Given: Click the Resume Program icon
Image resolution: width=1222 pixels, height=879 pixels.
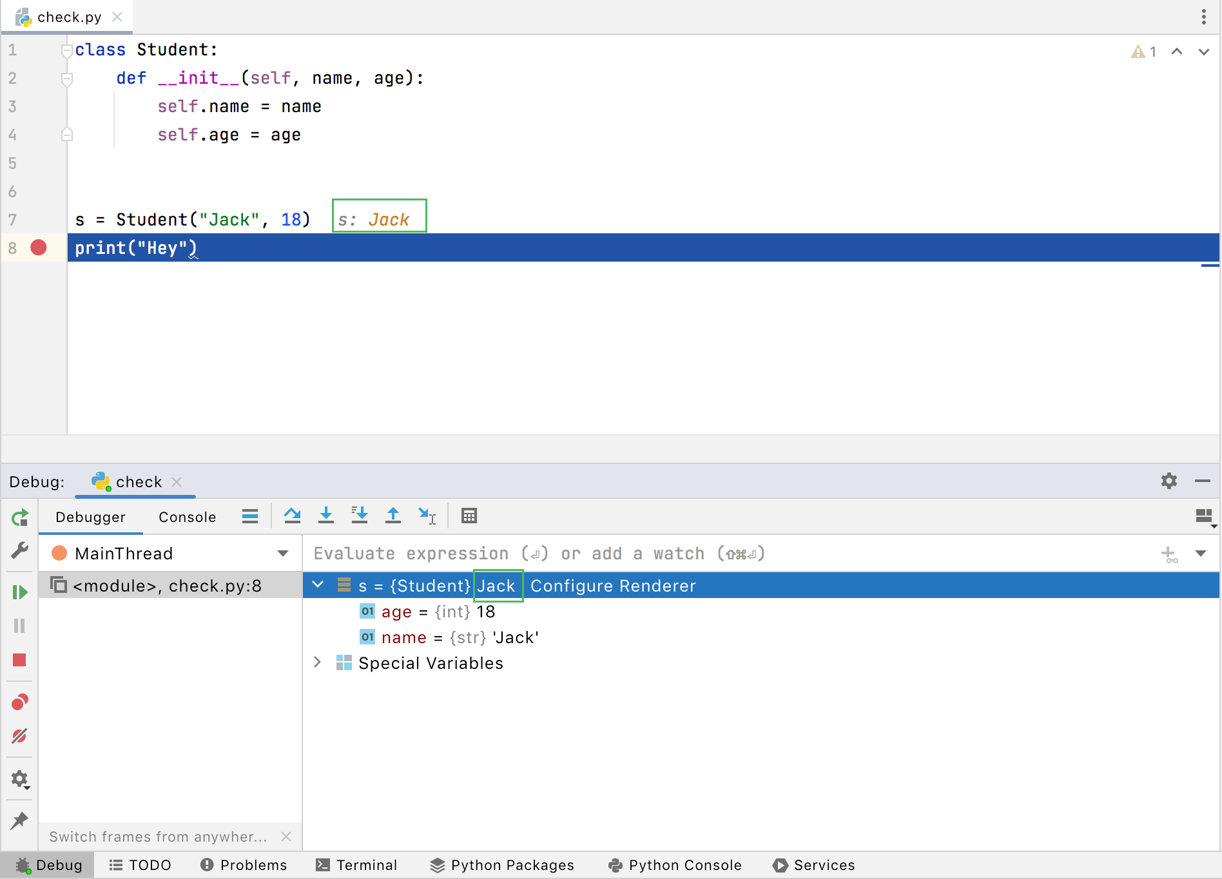Looking at the screenshot, I should click(20, 592).
